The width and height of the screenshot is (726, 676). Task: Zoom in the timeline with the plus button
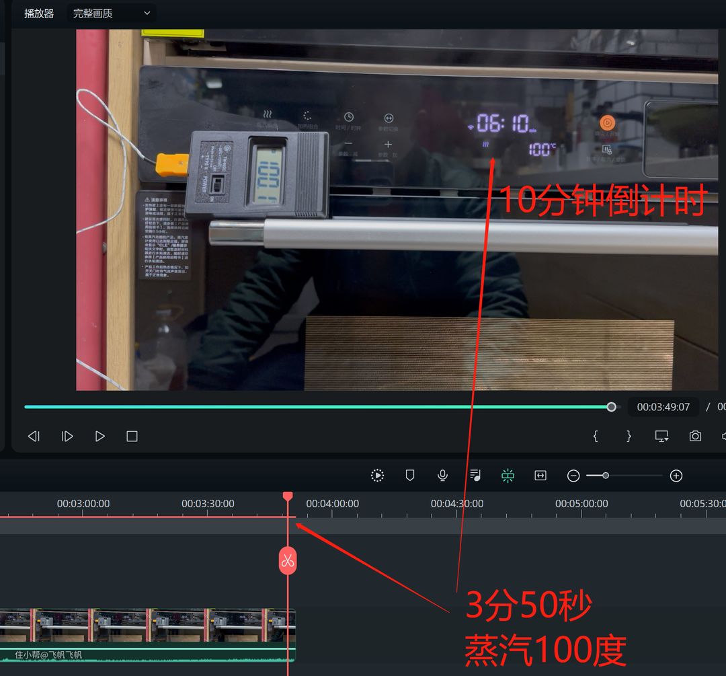676,476
